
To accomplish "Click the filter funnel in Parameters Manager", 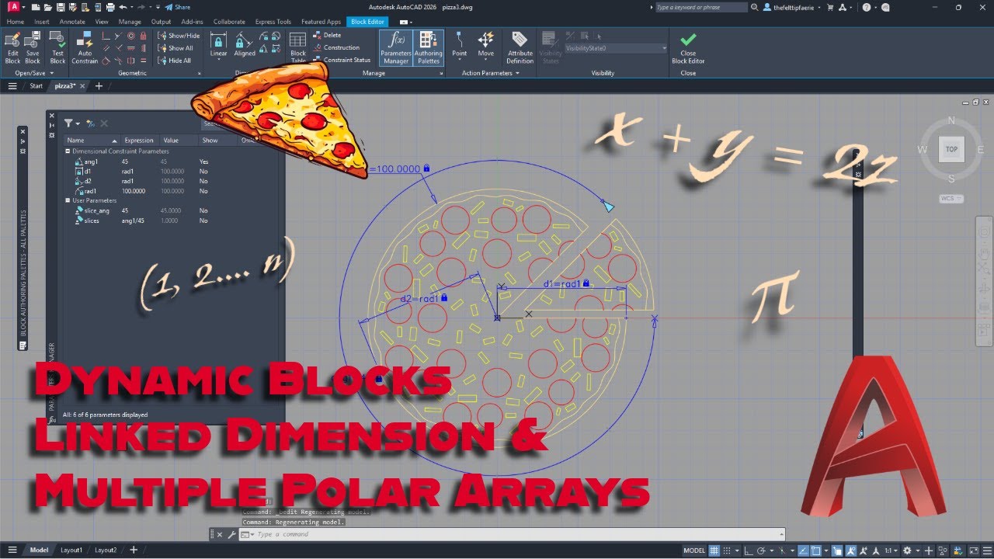I will [69, 123].
